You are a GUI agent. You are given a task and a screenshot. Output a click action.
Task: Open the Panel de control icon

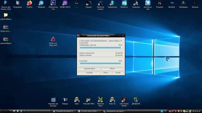(x=100, y=5)
